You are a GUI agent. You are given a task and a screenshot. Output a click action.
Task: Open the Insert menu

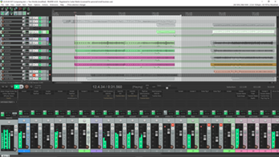pos(18,5)
